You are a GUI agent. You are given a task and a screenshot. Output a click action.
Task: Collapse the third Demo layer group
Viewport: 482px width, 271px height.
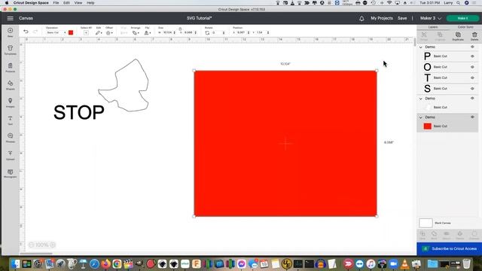pyautogui.click(x=421, y=117)
